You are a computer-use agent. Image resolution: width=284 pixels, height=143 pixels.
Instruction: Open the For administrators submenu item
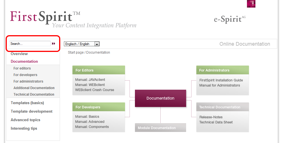(28, 81)
